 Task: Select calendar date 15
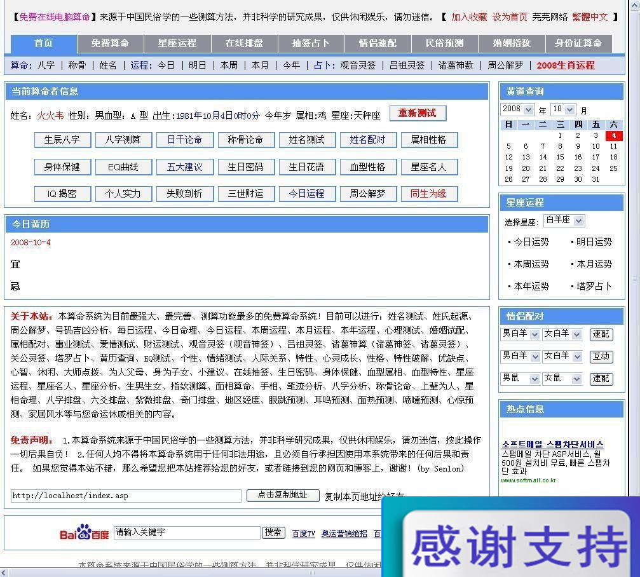(560, 157)
